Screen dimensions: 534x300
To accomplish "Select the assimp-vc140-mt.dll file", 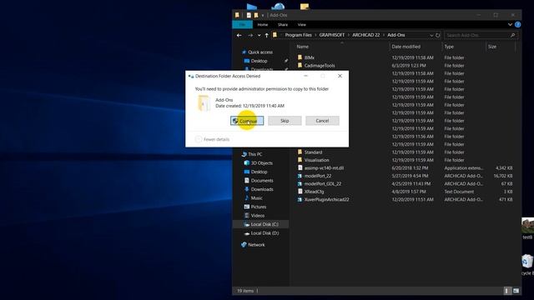I will (324, 167).
